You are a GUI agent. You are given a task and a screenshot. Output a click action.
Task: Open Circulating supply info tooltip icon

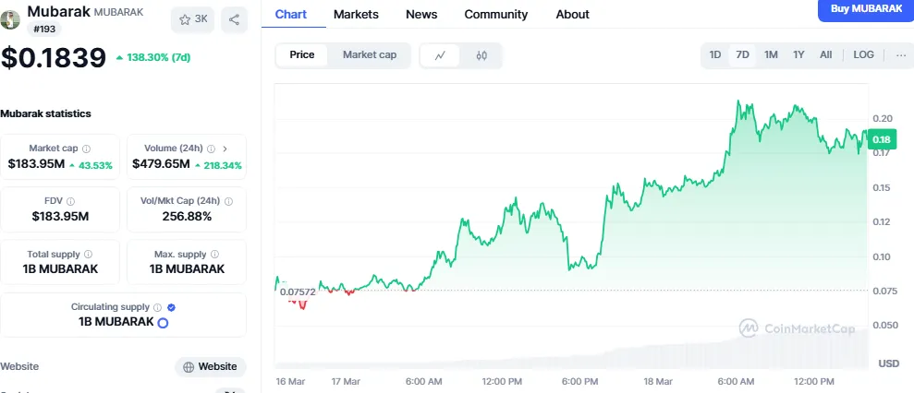(157, 307)
